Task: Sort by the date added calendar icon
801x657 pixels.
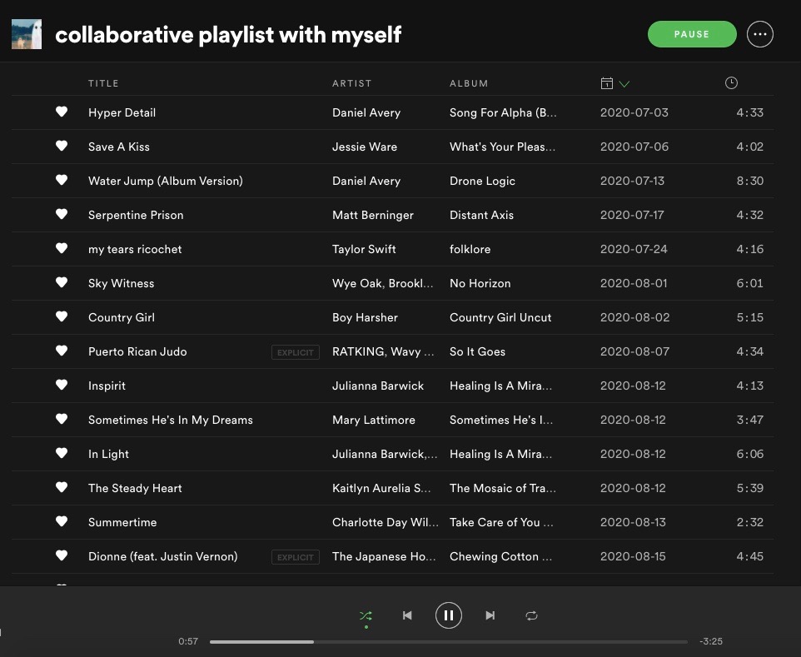Action: coord(607,83)
